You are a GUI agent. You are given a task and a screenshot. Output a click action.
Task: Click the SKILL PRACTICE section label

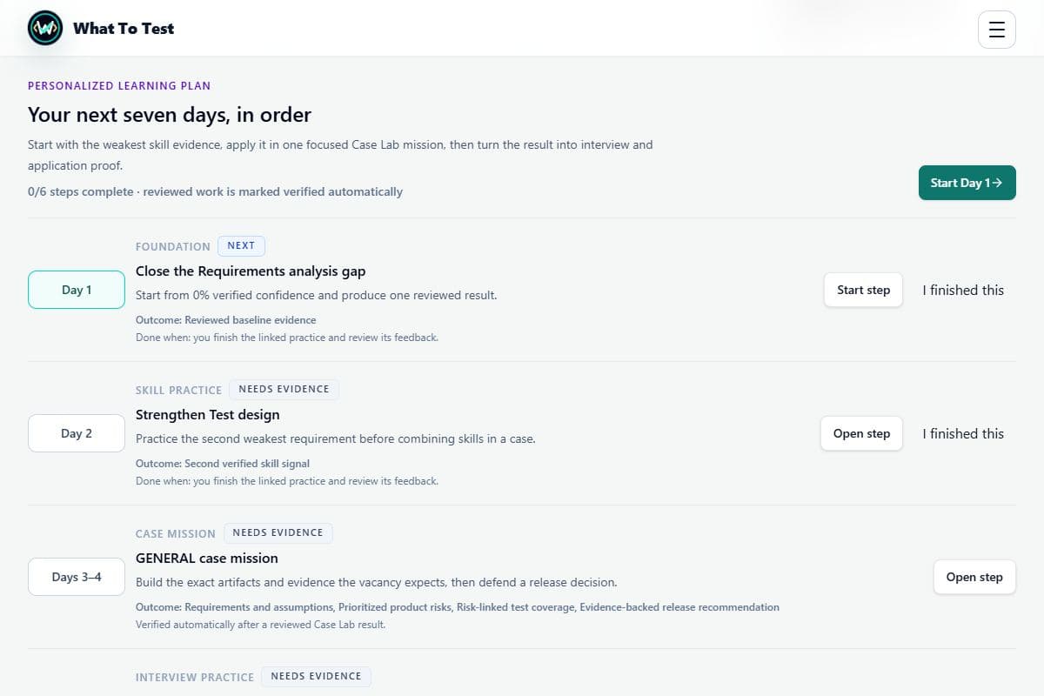178,390
